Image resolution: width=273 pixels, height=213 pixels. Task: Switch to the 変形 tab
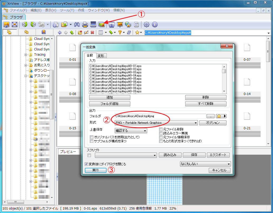pos(101,56)
